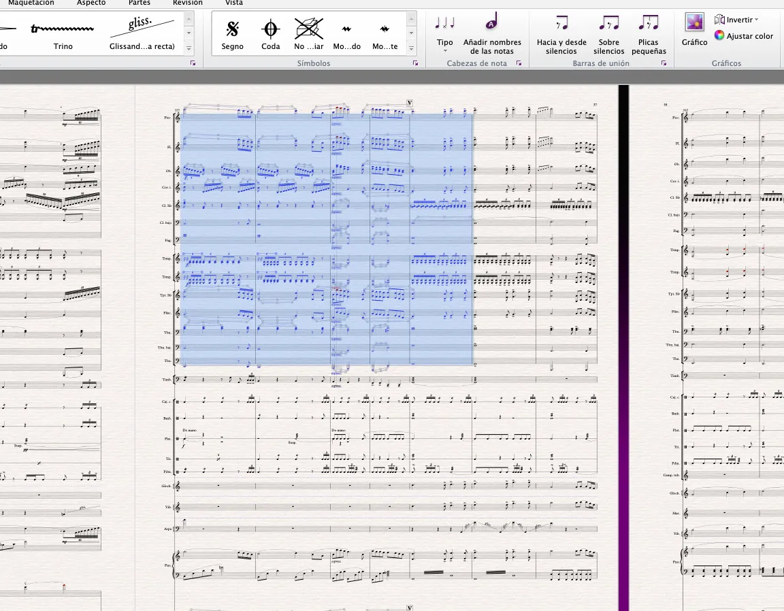This screenshot has width=784, height=611.
Task: Click Ajustar color button
Action: [744, 36]
